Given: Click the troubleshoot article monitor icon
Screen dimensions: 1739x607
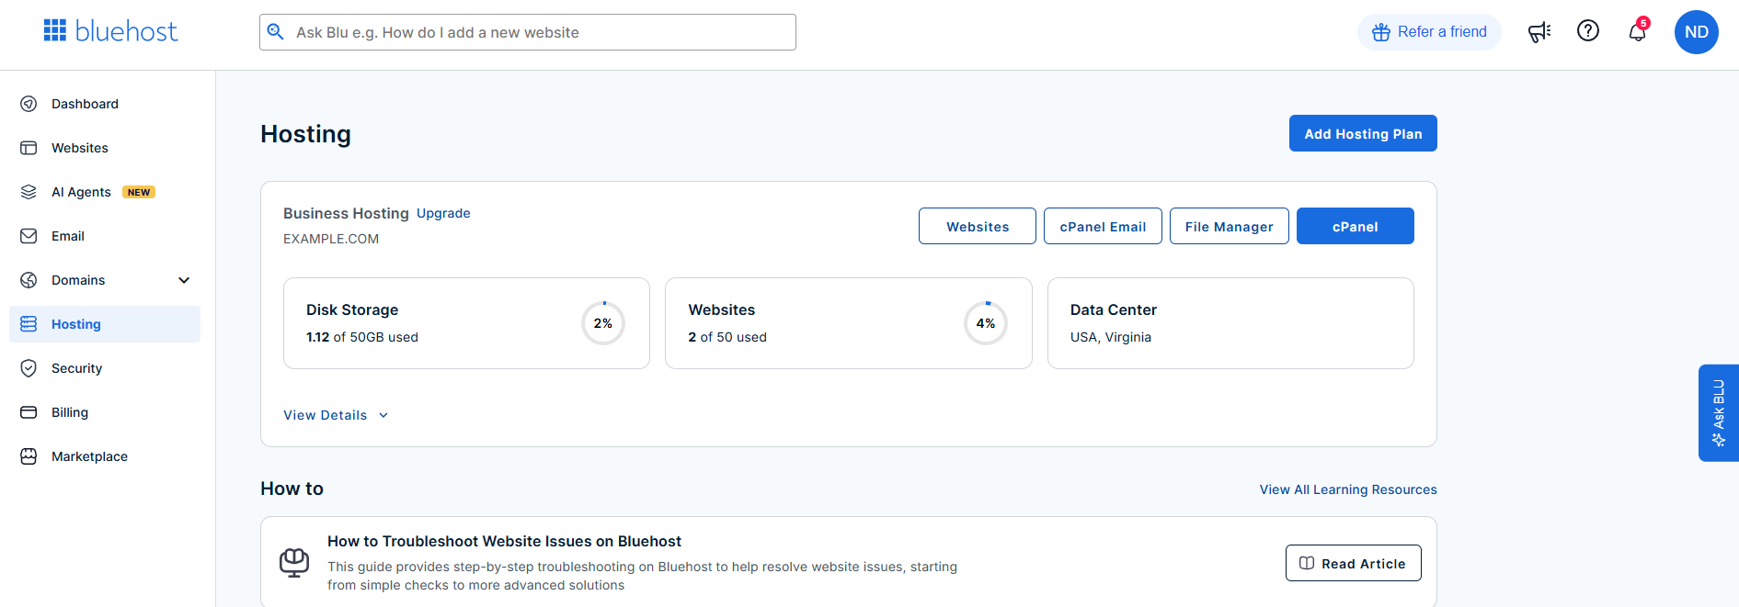Looking at the screenshot, I should tap(294, 562).
